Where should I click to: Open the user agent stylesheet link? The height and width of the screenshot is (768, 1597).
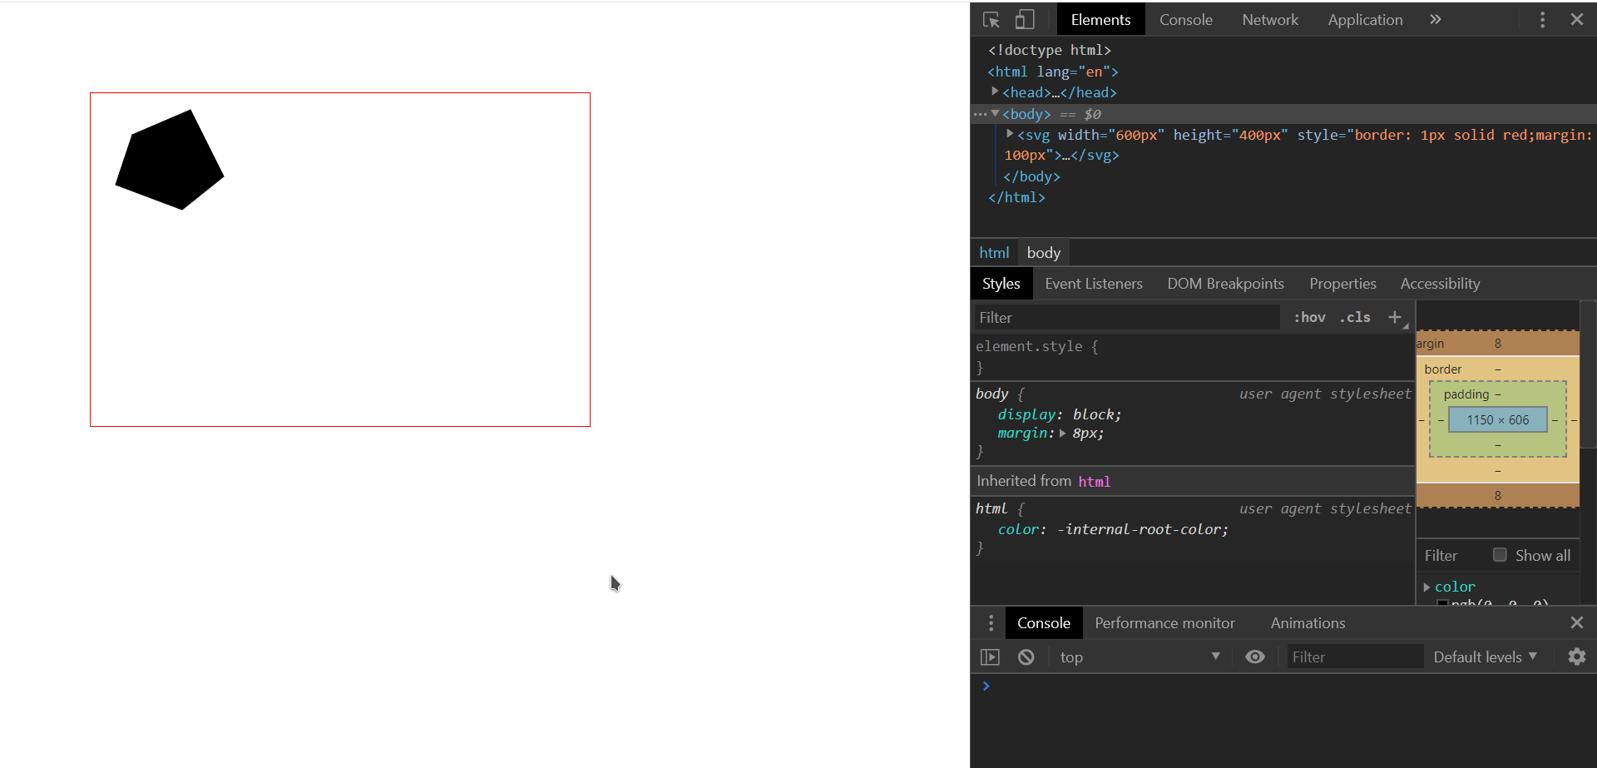pyautogui.click(x=1323, y=394)
